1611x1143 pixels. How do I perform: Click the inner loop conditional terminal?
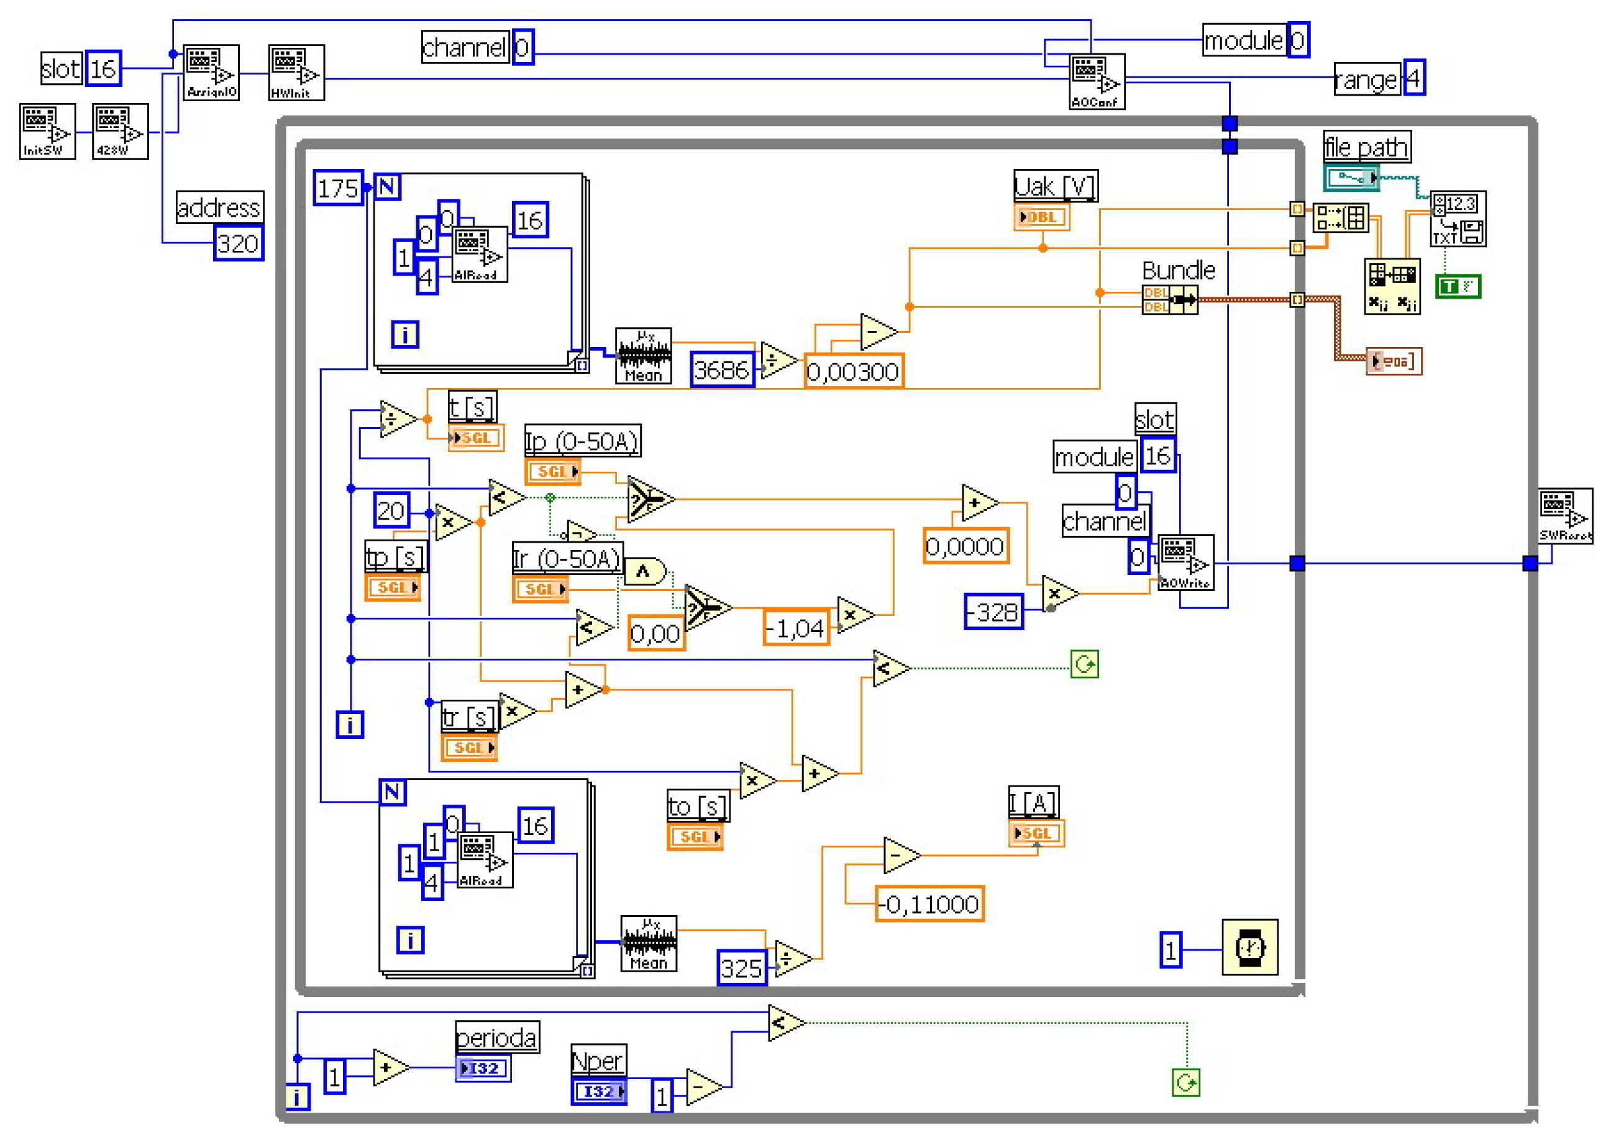click(x=1084, y=664)
